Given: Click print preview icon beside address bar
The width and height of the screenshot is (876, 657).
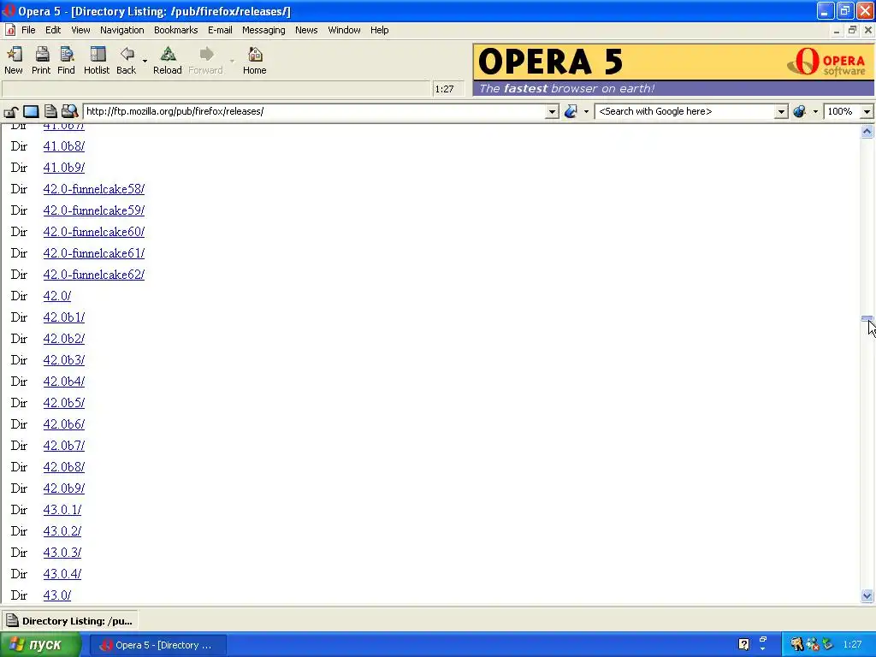Looking at the screenshot, I should click(69, 112).
